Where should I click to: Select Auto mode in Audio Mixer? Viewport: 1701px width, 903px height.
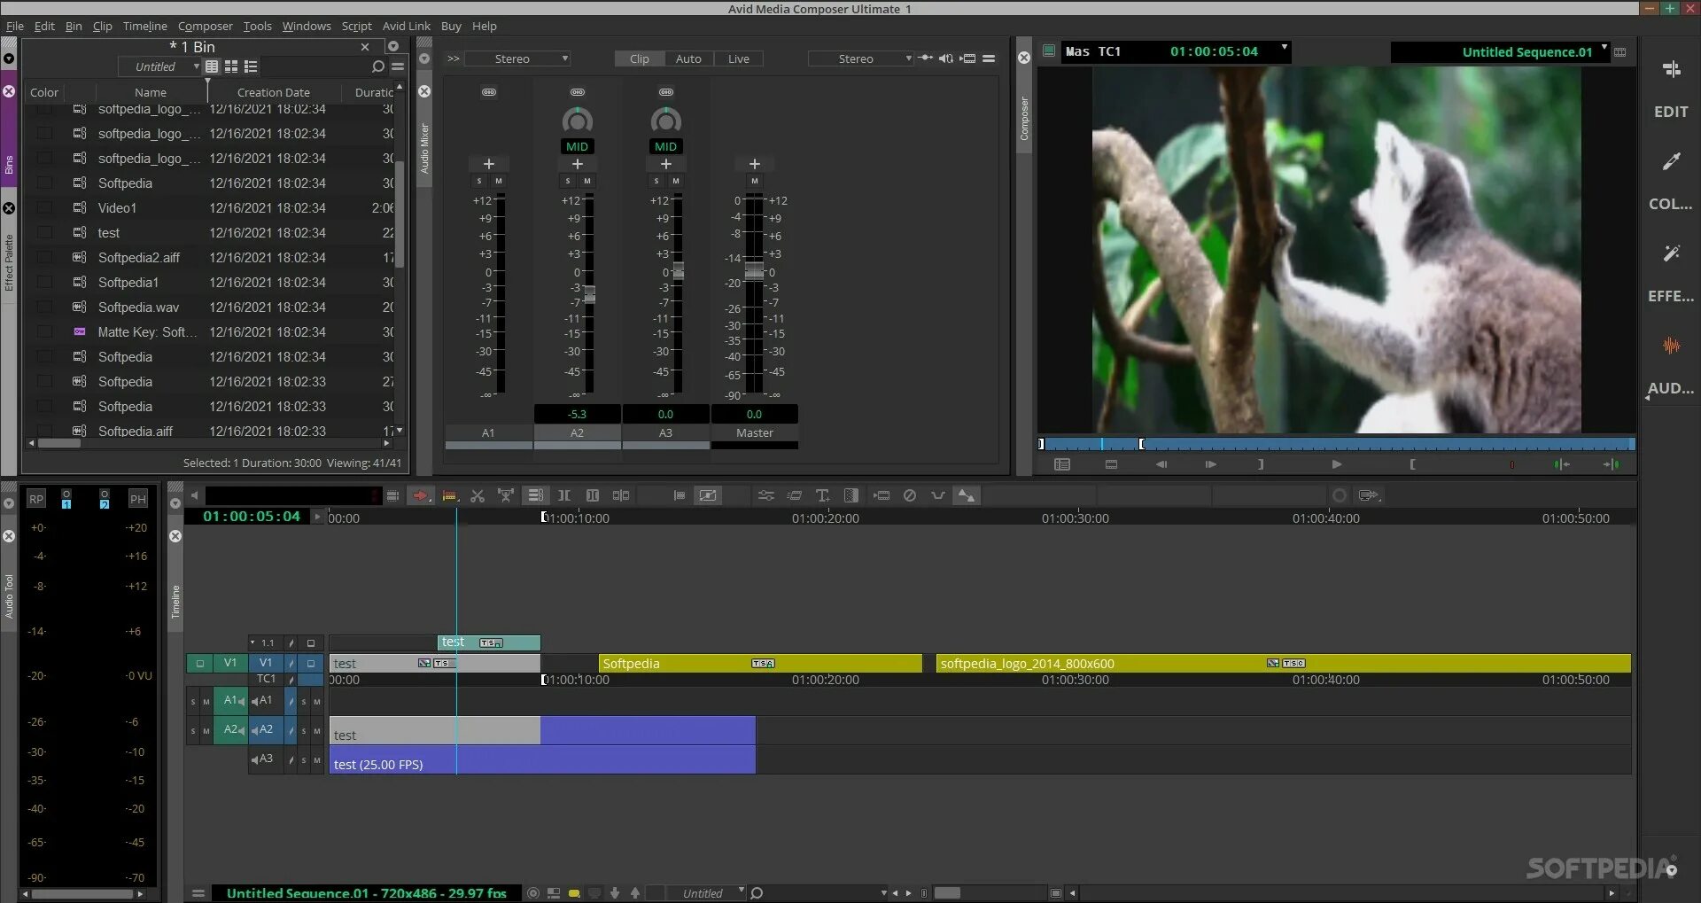click(x=688, y=58)
